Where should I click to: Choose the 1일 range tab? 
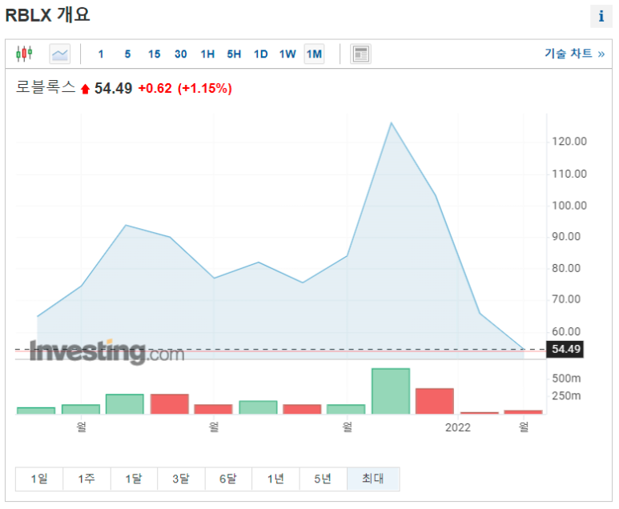click(39, 479)
